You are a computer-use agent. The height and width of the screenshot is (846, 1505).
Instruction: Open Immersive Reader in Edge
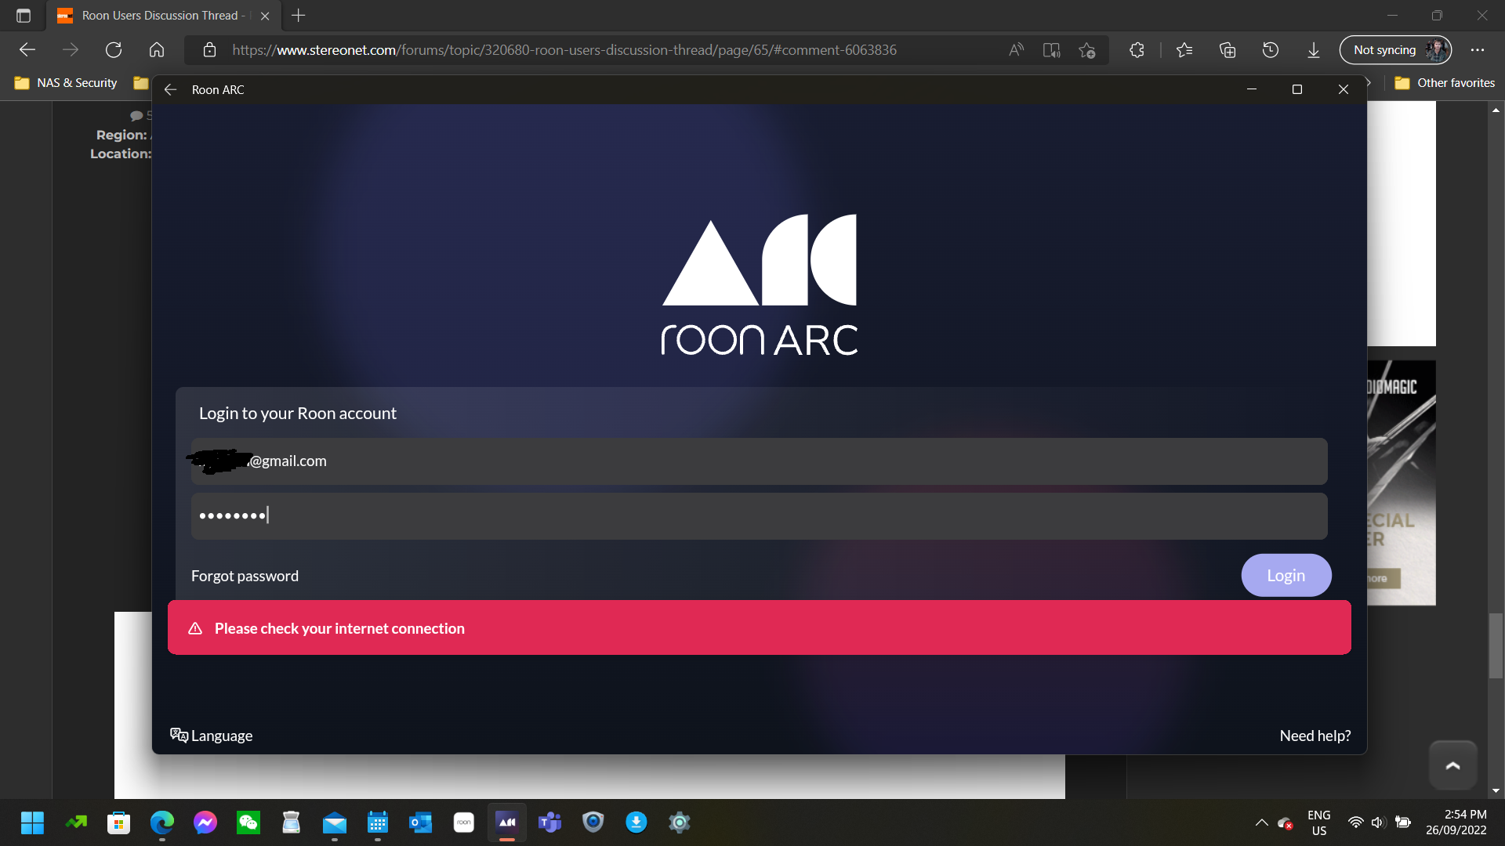point(1051,50)
